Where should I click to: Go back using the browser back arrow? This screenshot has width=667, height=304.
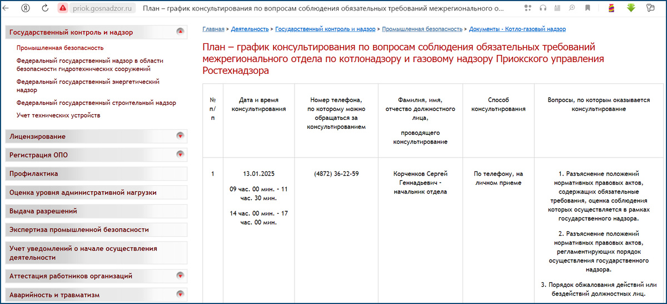click(7, 8)
